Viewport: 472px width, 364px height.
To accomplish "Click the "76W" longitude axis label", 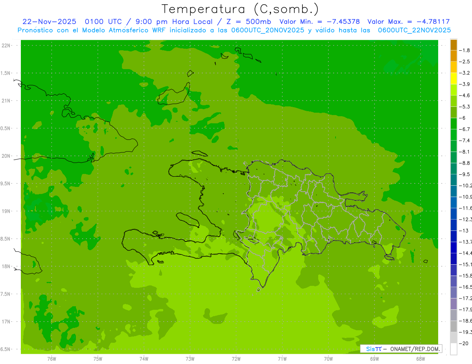I will pyautogui.click(x=52, y=359).
